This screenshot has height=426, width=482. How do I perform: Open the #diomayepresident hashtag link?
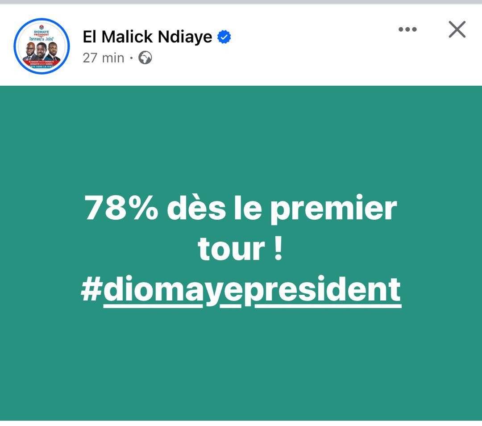(252, 289)
